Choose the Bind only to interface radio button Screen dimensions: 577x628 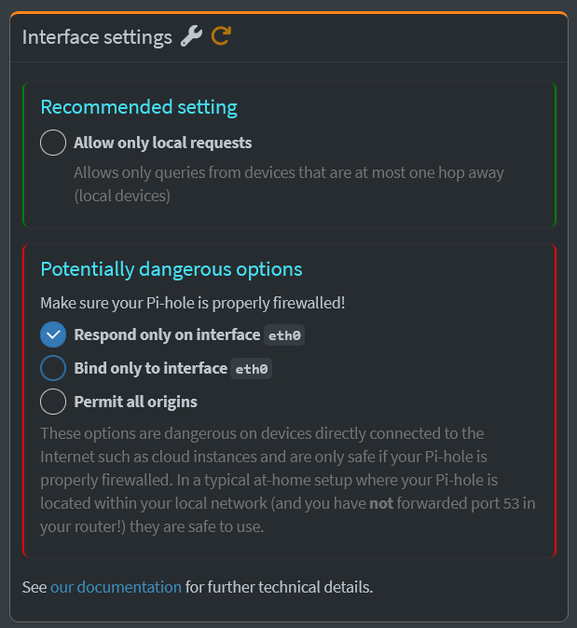tap(53, 368)
